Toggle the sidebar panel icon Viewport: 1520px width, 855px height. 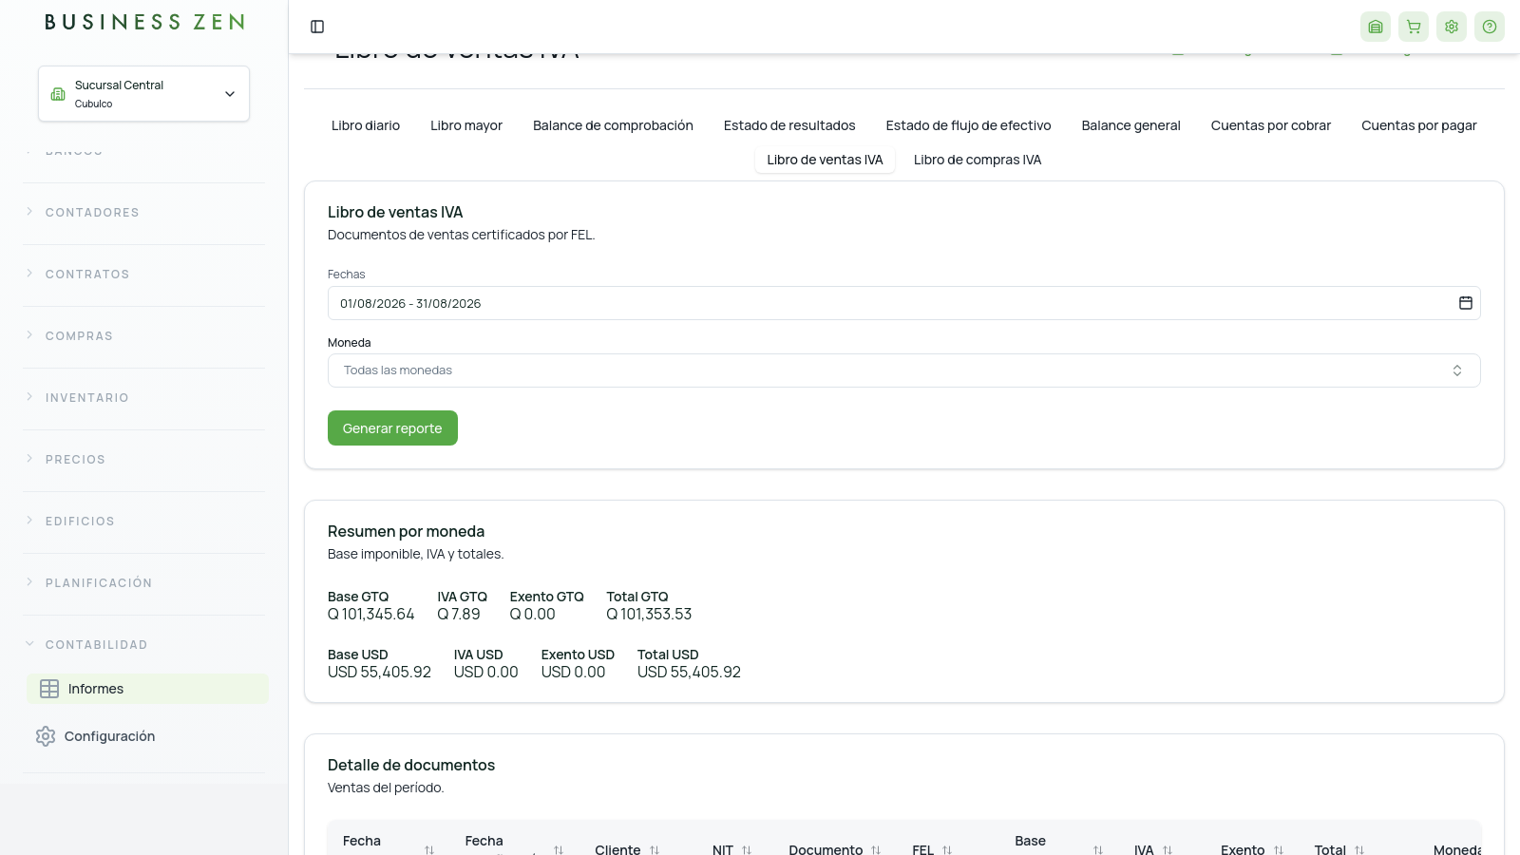317,27
